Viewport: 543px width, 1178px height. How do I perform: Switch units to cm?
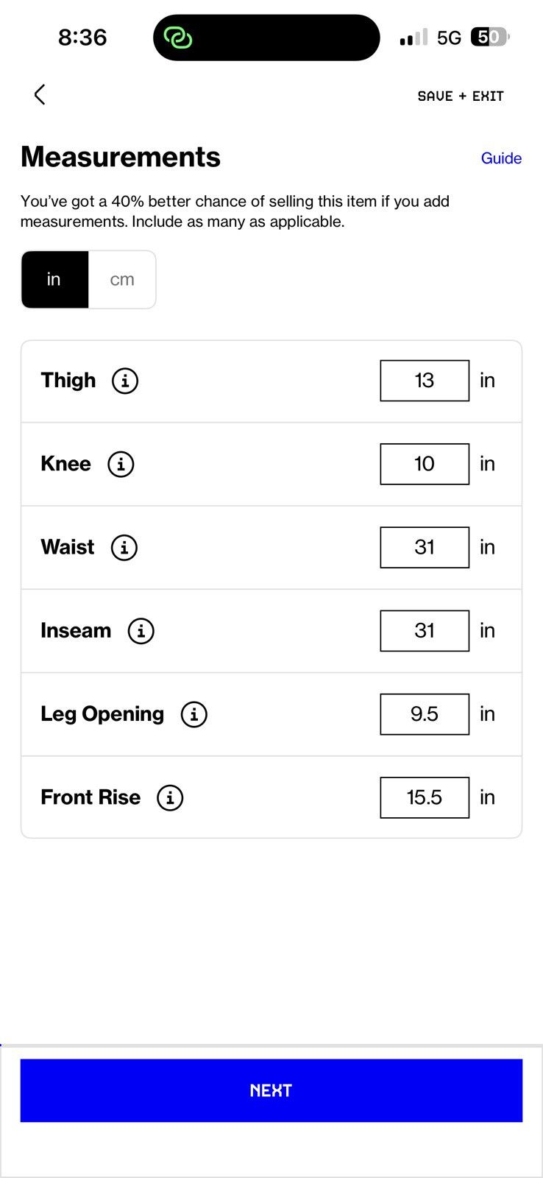click(x=122, y=280)
